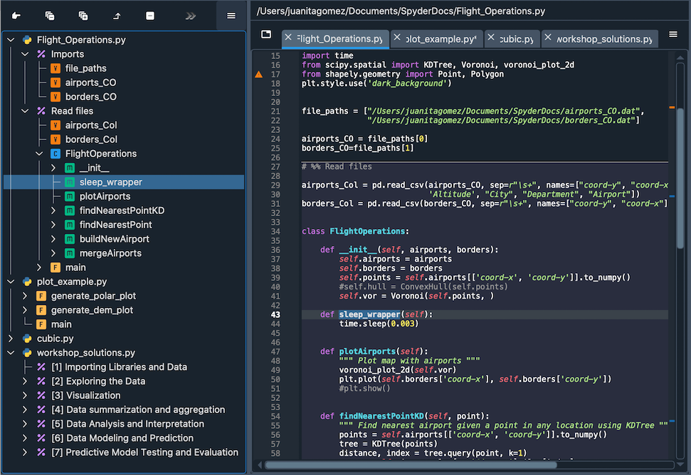The width and height of the screenshot is (691, 475).
Task: Click the collapse all outline icon
Action: (49, 15)
